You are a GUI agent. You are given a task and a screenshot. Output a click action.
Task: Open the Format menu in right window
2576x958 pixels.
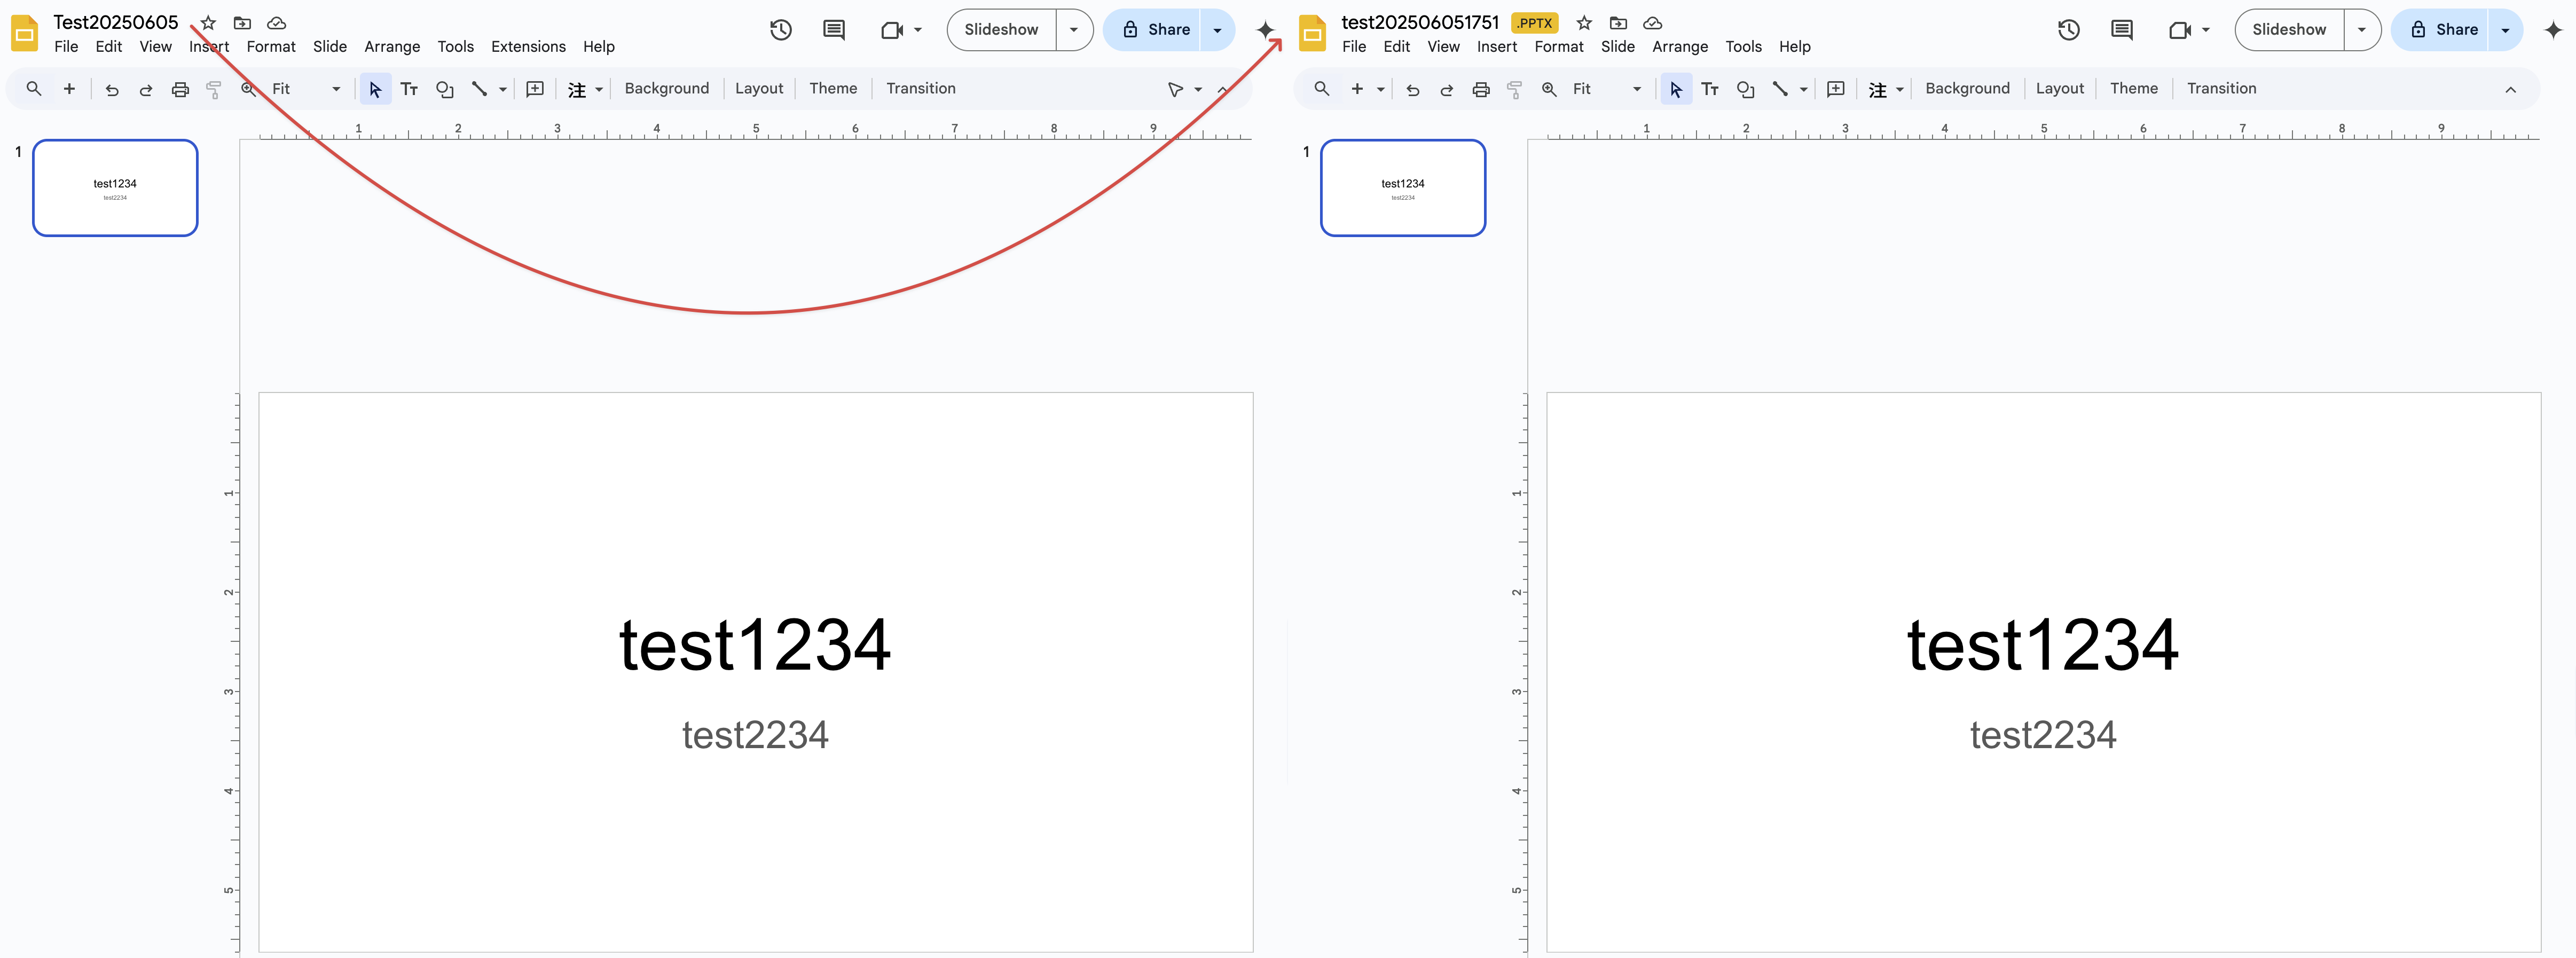click(1559, 47)
